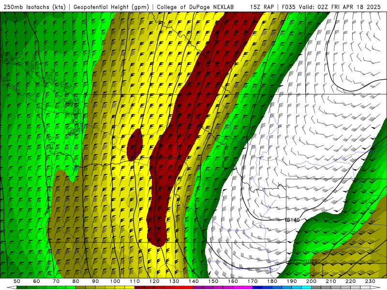387x290 pixels.
Task: Click the "230" color scale label
Action: [371, 281]
